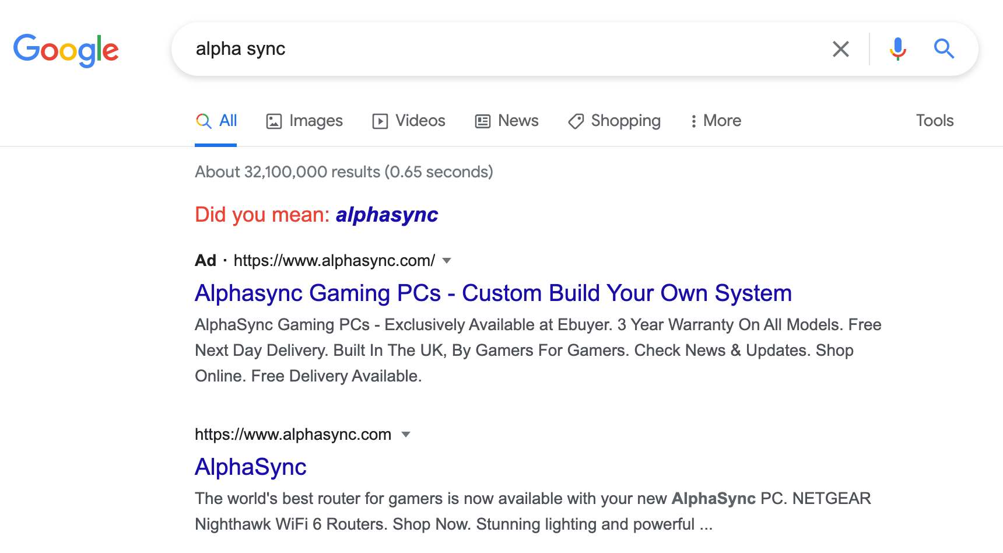Screen dimensions: 1003x553
Task: Click the organic result URL https://www.alphasync.com
Action: pyautogui.click(x=293, y=435)
